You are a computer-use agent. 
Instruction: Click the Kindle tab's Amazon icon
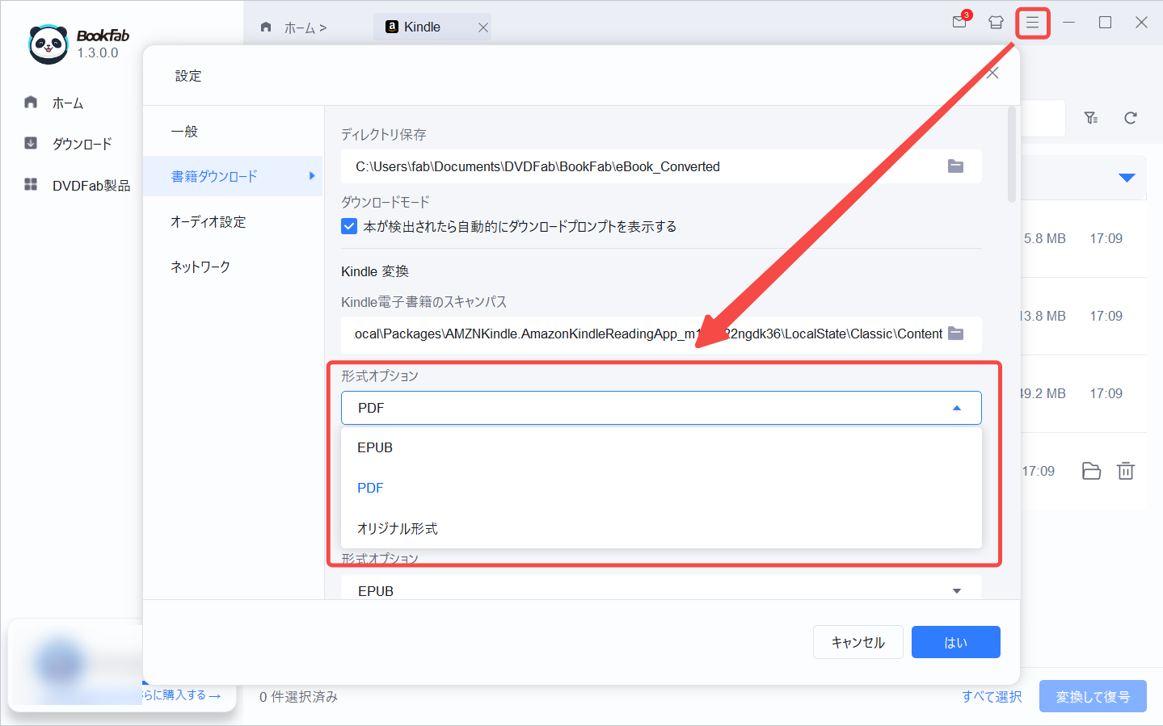(x=392, y=27)
